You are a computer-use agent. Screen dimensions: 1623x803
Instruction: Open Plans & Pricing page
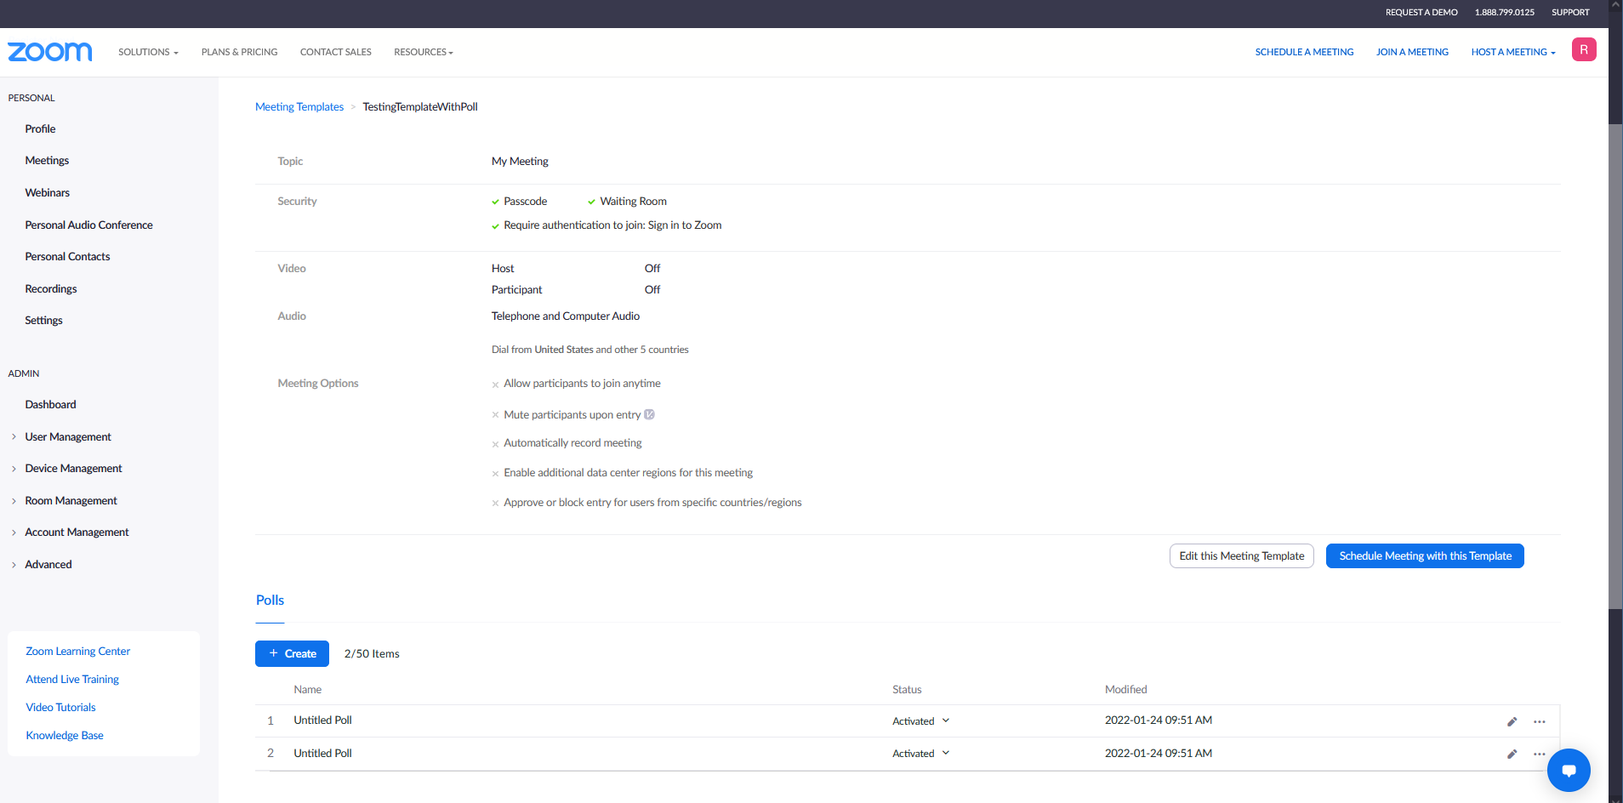coord(239,52)
